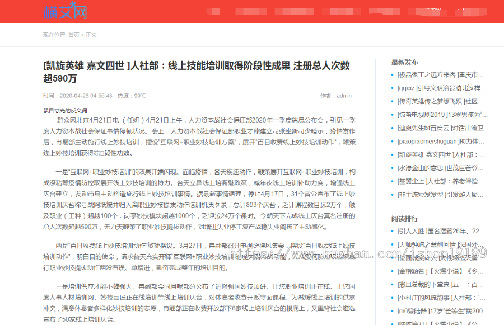
Task: Click the author name admin
Action: pyautogui.click(x=344, y=95)
